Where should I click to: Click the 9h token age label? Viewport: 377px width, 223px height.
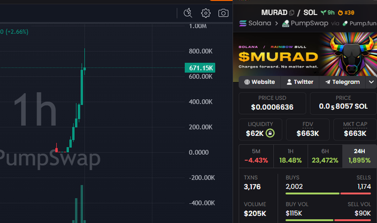pyautogui.click(x=331, y=13)
